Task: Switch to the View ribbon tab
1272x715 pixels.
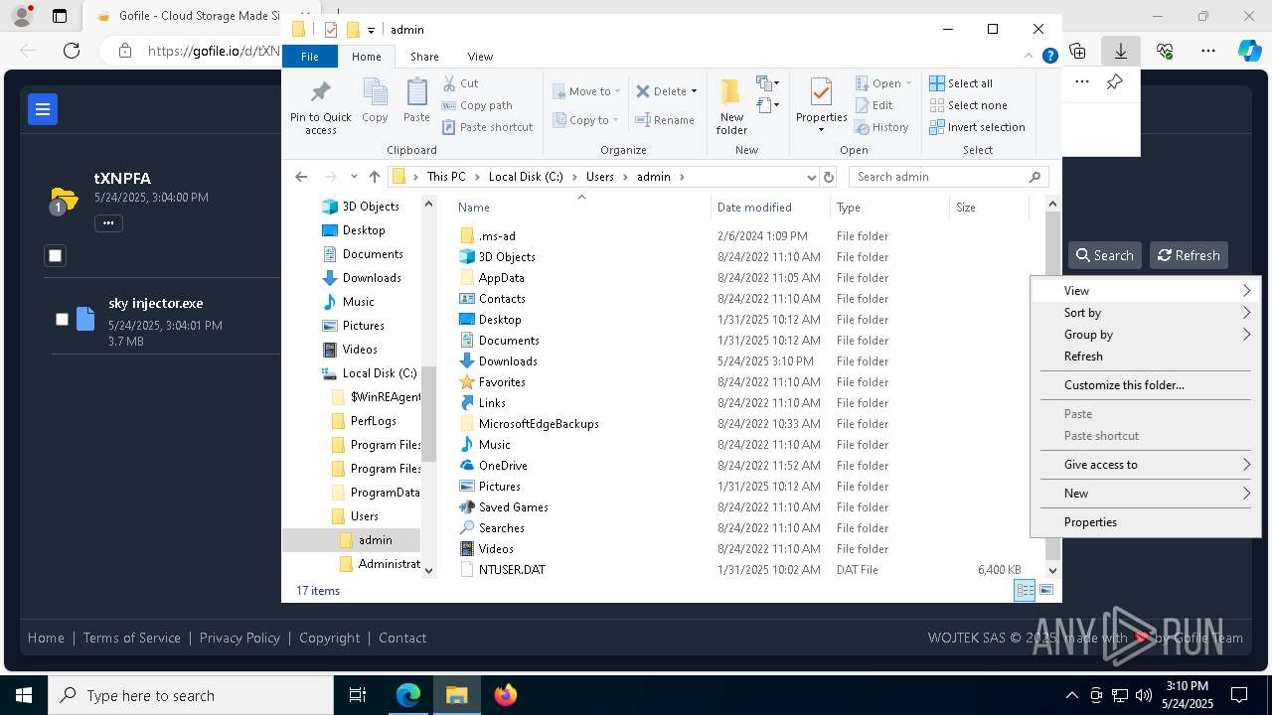Action: (480, 57)
